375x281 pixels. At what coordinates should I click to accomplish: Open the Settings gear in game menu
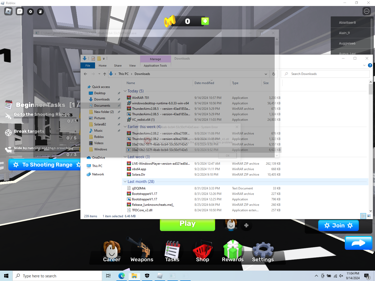(263, 251)
